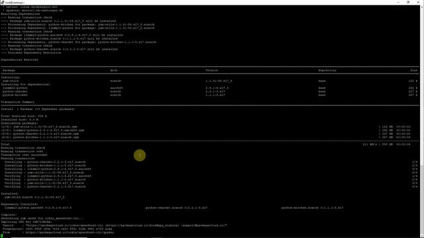
Task: Click the 'Dependencies Resolved' line
Action: pyautogui.click(x=19, y=59)
